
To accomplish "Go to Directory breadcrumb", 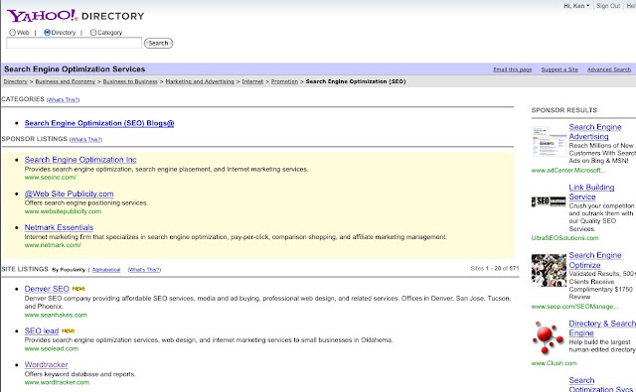I will pyautogui.click(x=16, y=81).
